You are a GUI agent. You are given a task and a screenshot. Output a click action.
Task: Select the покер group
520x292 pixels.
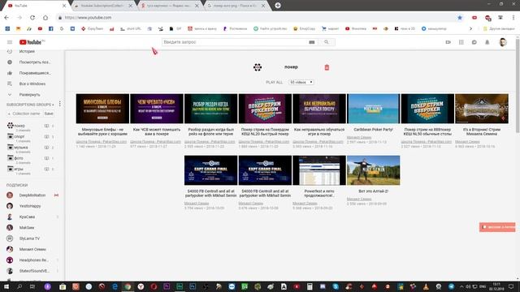pyautogui.click(x=19, y=127)
